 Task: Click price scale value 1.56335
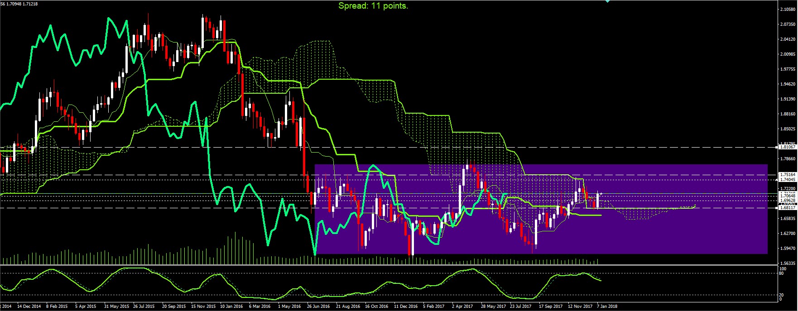click(788, 263)
